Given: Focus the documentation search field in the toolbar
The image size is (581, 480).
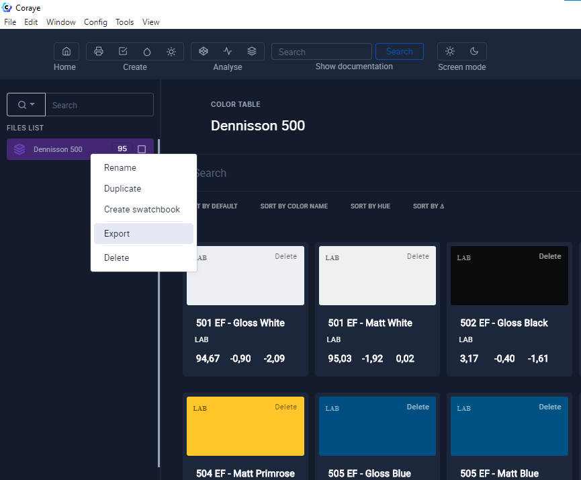Looking at the screenshot, I should 322,52.
